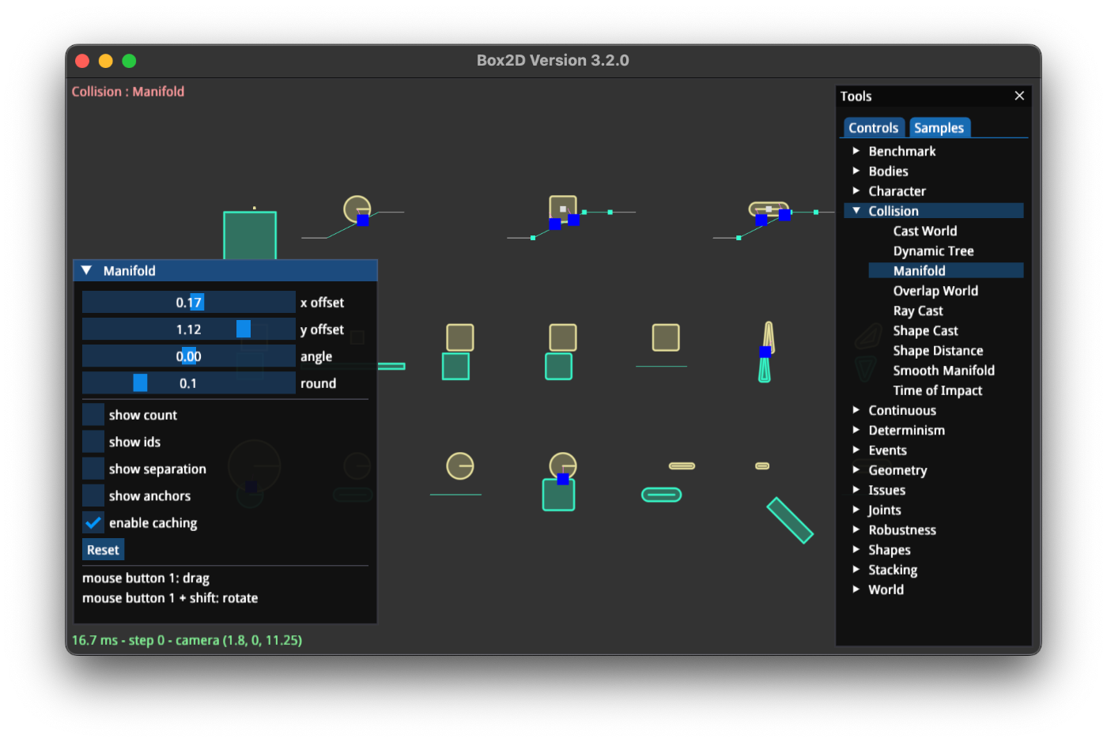Click the macOS red close window button
Image resolution: width=1107 pixels, height=742 pixels.
[x=82, y=61]
